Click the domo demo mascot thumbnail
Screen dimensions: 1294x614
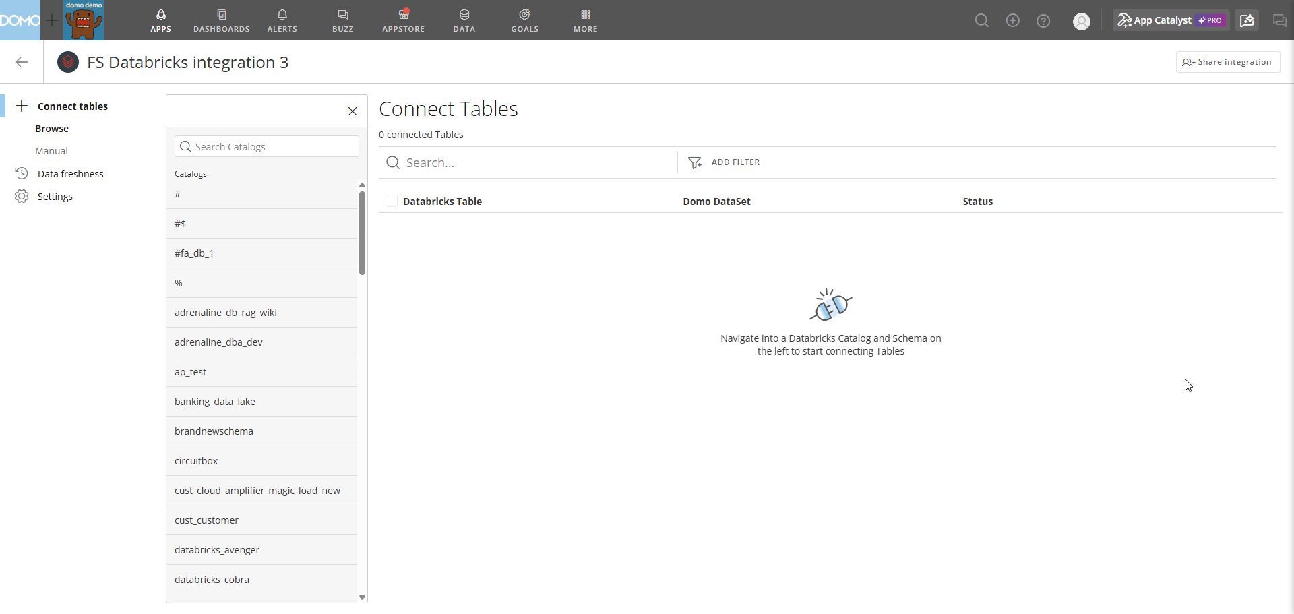click(x=84, y=20)
